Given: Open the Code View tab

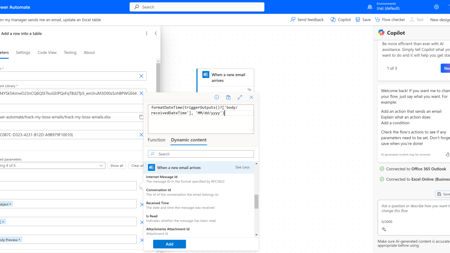Looking at the screenshot, I should pos(47,52).
